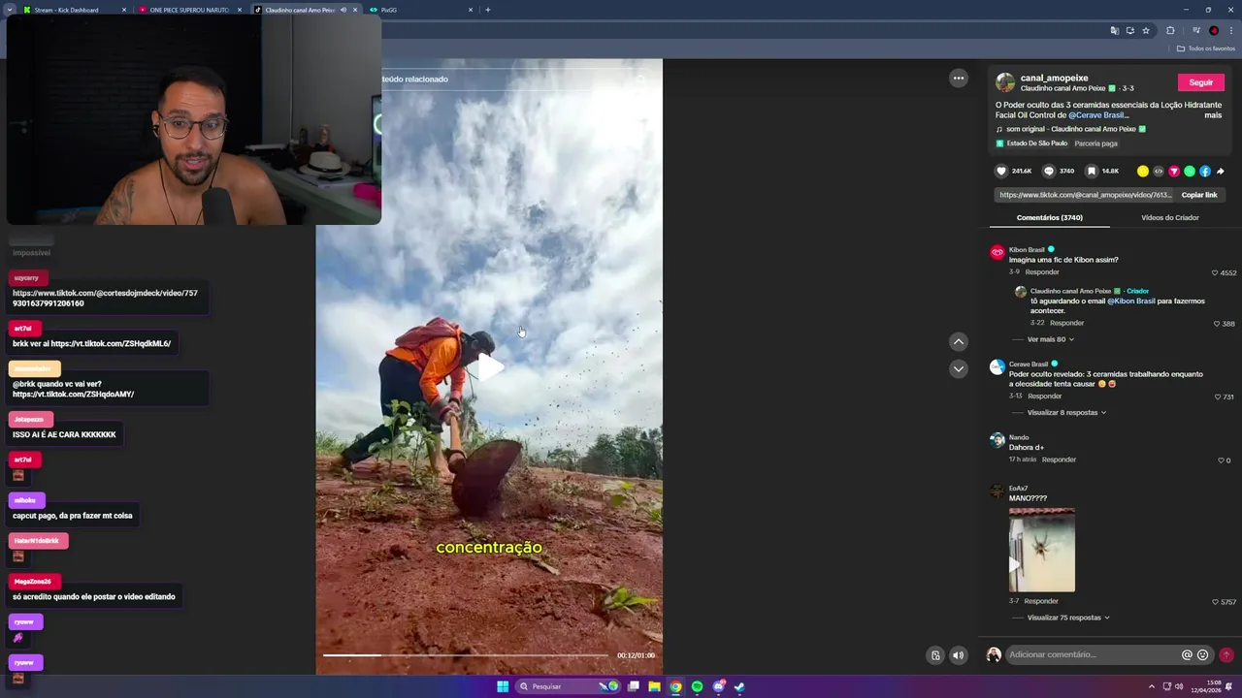1242x698 pixels.
Task: Click the yellow repost share icon
Action: click(x=1143, y=172)
